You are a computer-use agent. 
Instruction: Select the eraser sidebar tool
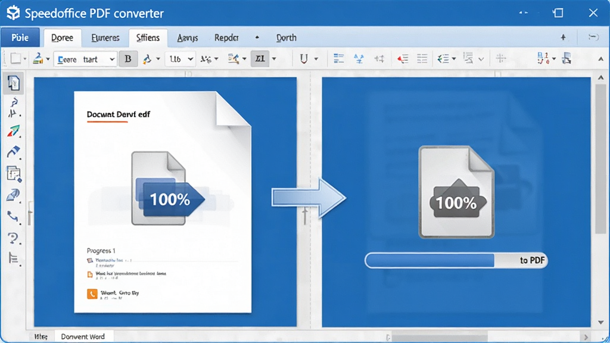pos(14,195)
